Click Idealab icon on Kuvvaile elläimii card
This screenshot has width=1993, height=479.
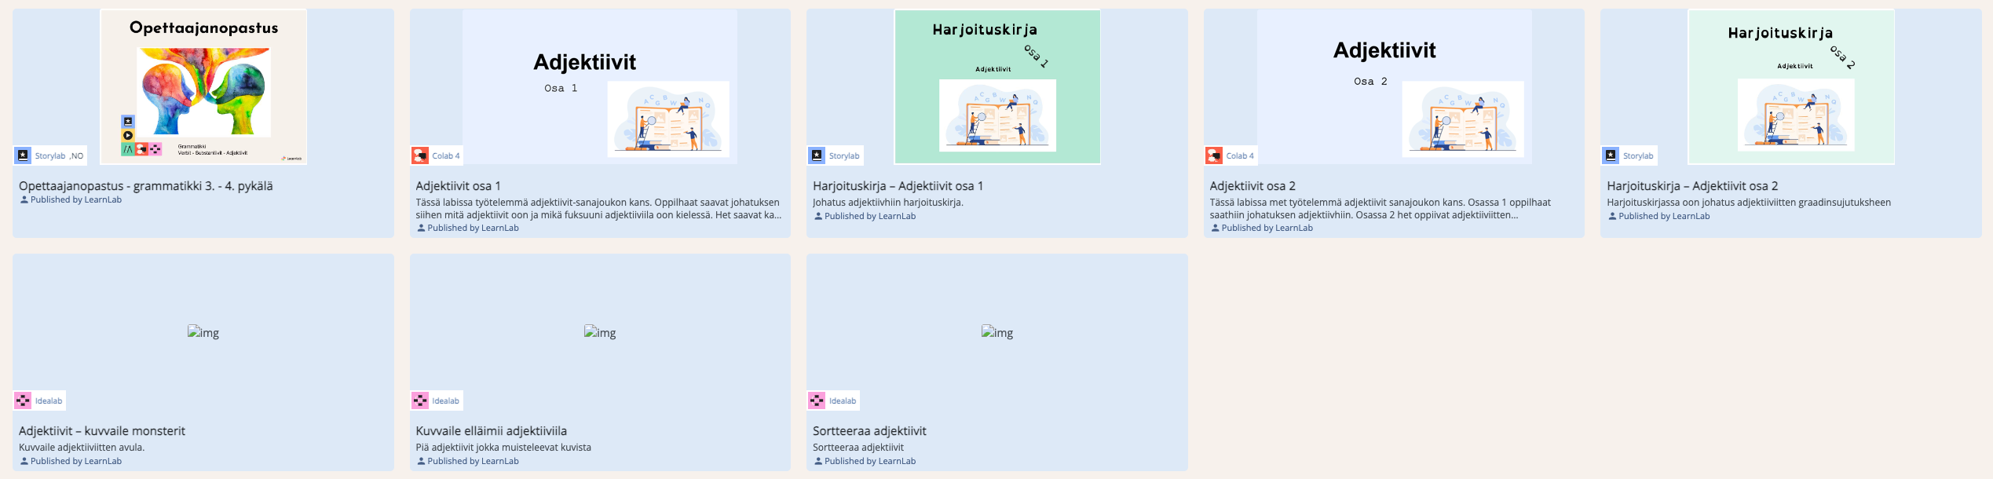tap(421, 400)
